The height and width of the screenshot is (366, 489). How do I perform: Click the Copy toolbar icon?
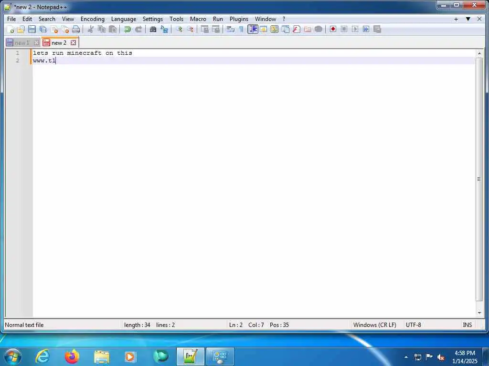[x=102, y=29]
